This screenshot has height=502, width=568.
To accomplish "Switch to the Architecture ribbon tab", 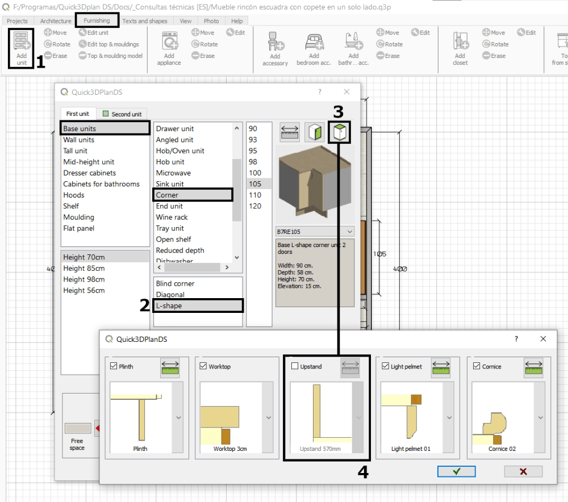I will pyautogui.click(x=56, y=21).
